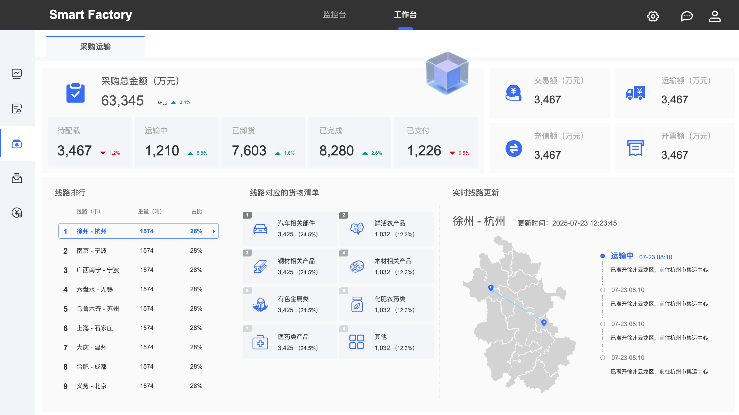
Task: Expand arrow on 徐州 - 杭州 row
Action: (214, 231)
